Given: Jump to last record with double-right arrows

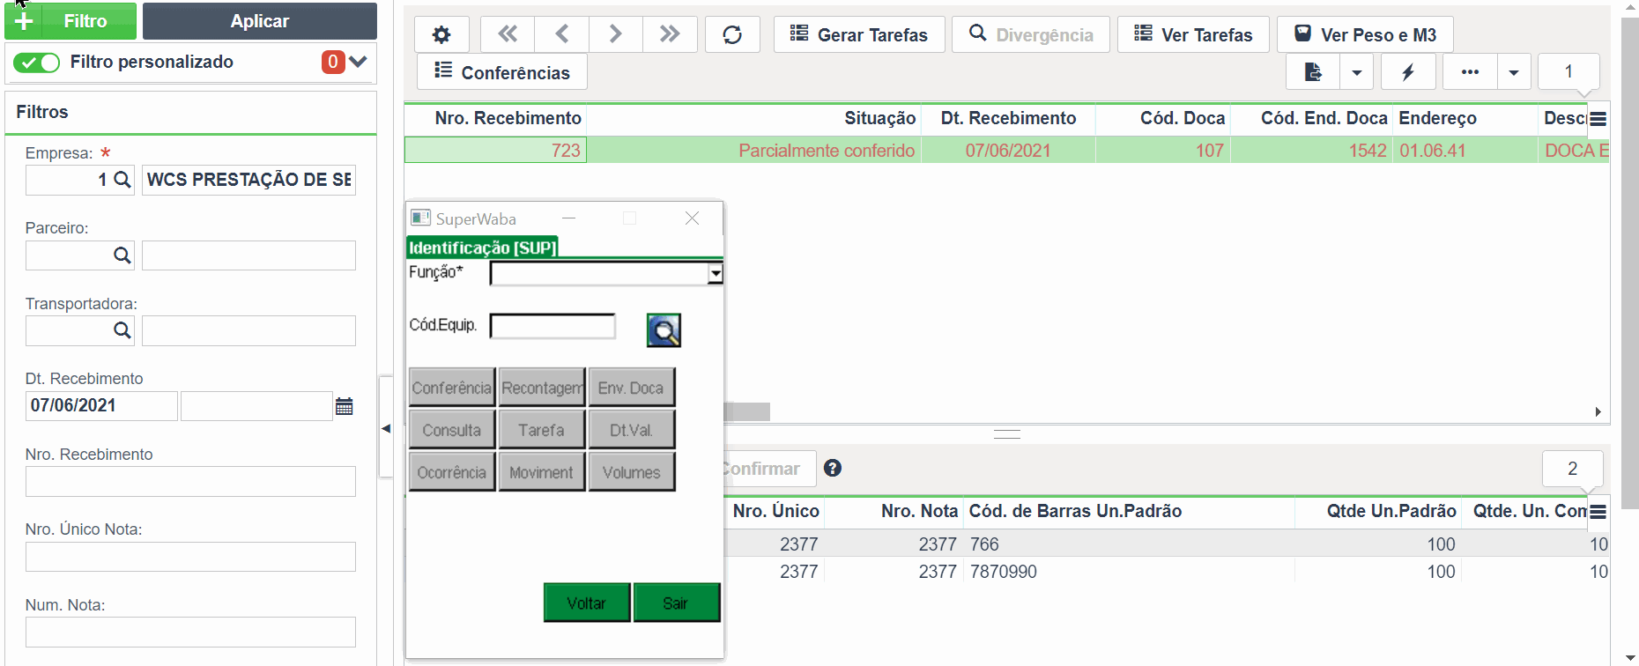Looking at the screenshot, I should tap(670, 34).
